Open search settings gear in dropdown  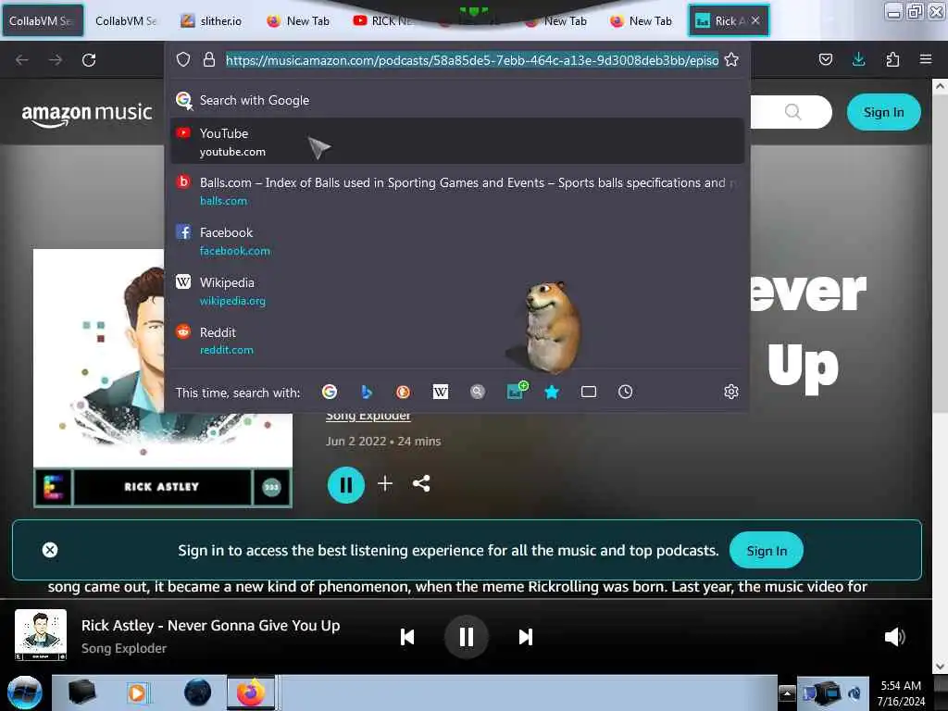731,392
